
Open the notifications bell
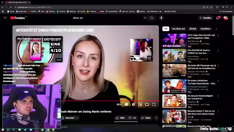coord(218,18)
